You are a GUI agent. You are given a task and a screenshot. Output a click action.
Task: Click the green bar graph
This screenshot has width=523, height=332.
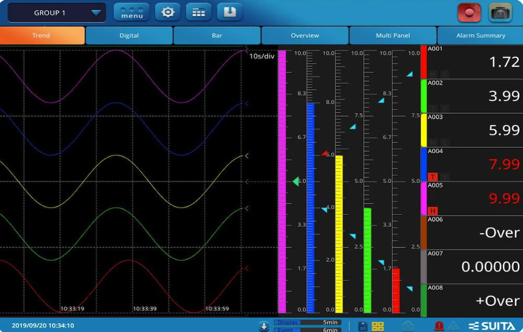point(367,260)
